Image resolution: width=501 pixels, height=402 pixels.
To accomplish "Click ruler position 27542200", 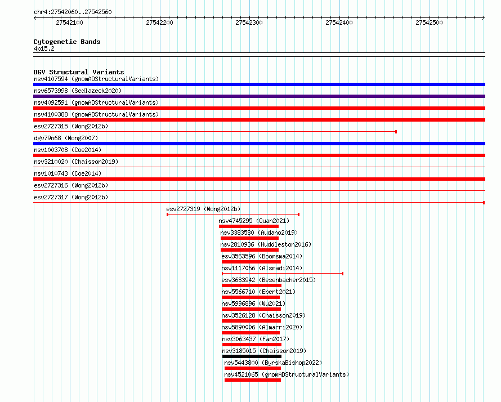I will click(x=159, y=23).
